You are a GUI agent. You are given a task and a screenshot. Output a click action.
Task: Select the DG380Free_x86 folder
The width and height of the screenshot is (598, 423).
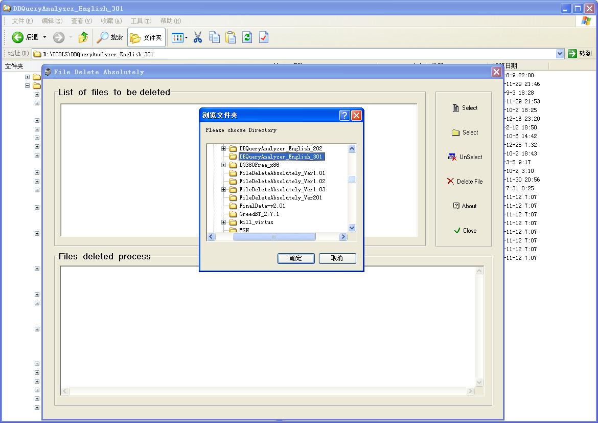pos(259,165)
